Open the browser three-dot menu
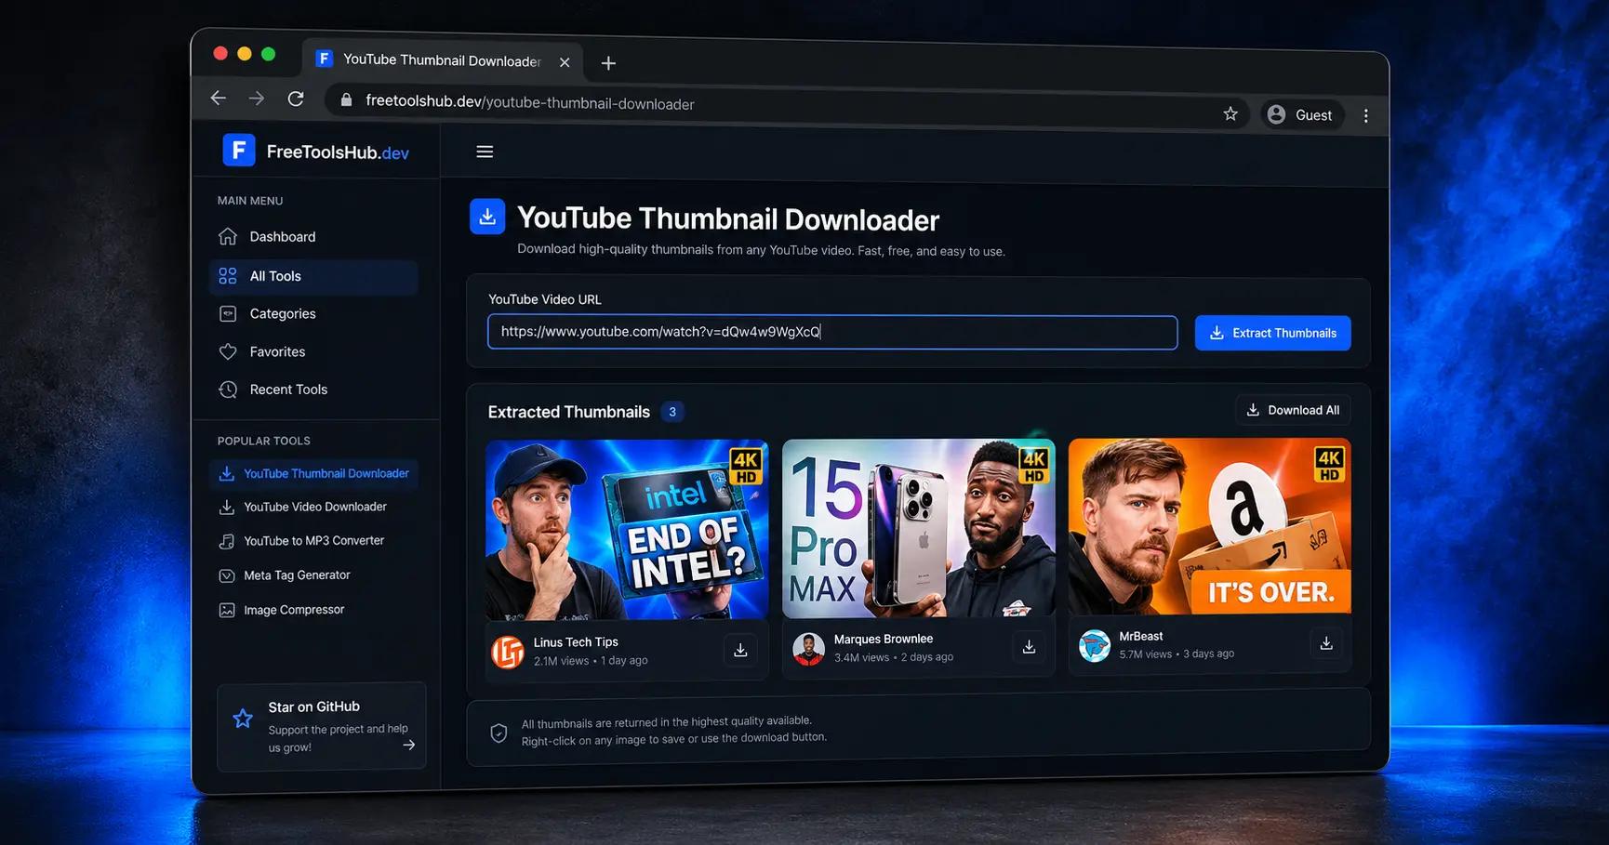Screen dimensions: 1609x845 point(1365,116)
